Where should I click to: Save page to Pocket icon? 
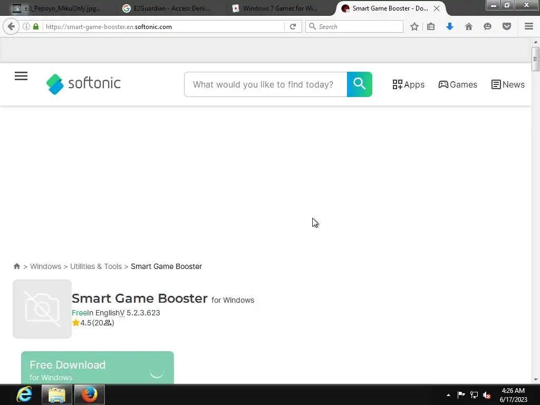pos(507,26)
